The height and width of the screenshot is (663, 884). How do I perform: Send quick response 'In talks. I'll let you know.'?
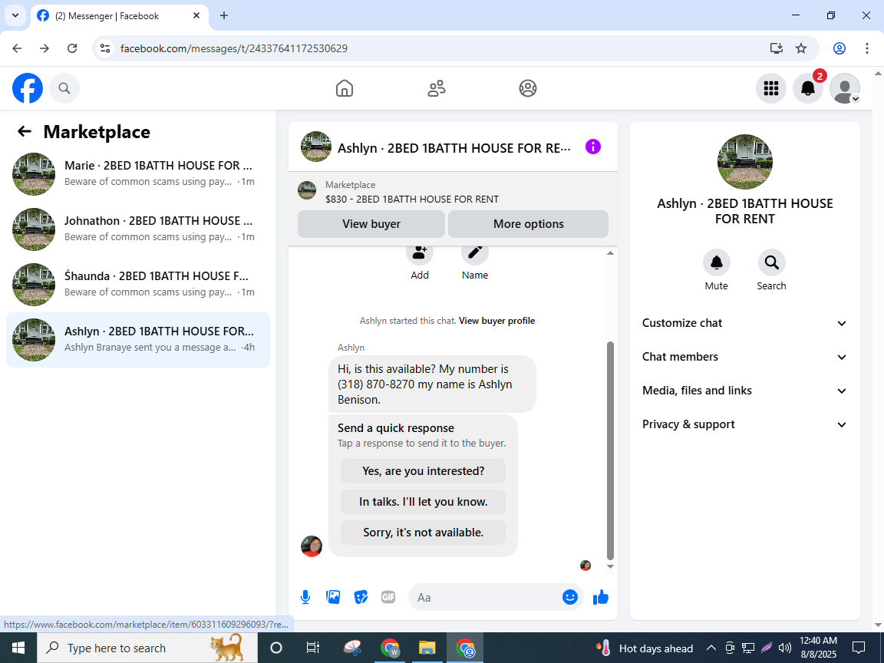point(424,502)
